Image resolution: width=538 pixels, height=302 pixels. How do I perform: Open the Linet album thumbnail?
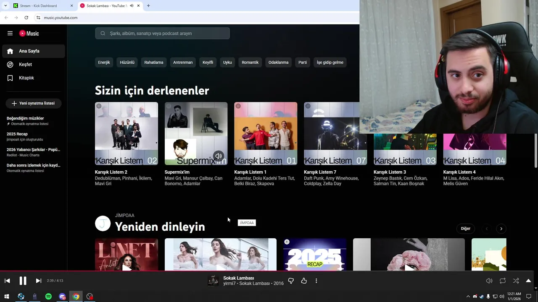pos(127,254)
